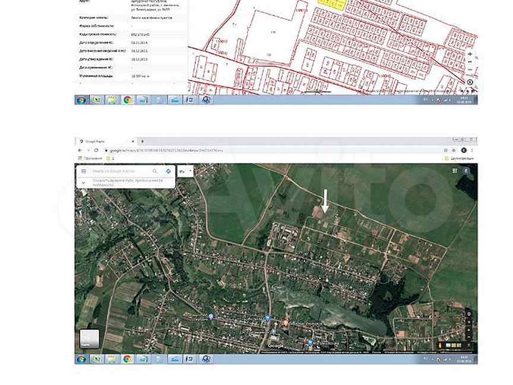Open Start menu on lower screenshot taskbar
Image resolution: width=513 pixels, height=385 pixels.
81,359
